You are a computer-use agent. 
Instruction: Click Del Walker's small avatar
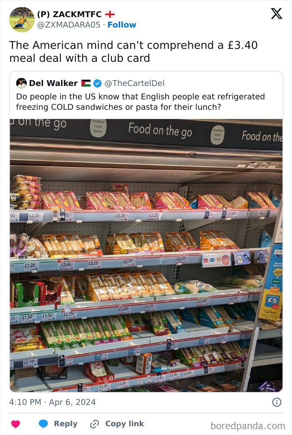coord(21,83)
